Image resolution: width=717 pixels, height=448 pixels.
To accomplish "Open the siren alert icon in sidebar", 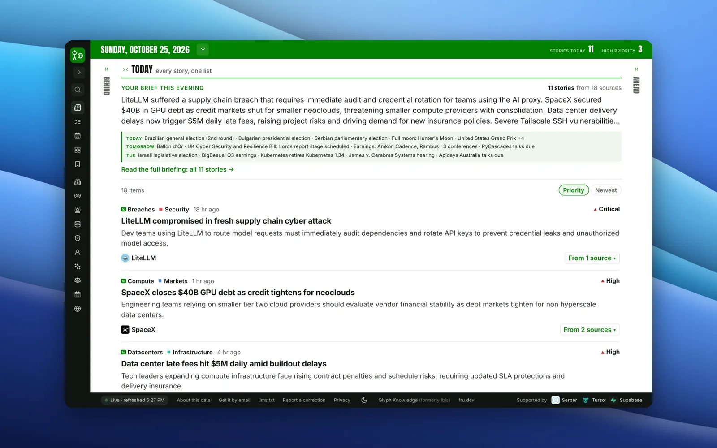I will pyautogui.click(x=78, y=210).
